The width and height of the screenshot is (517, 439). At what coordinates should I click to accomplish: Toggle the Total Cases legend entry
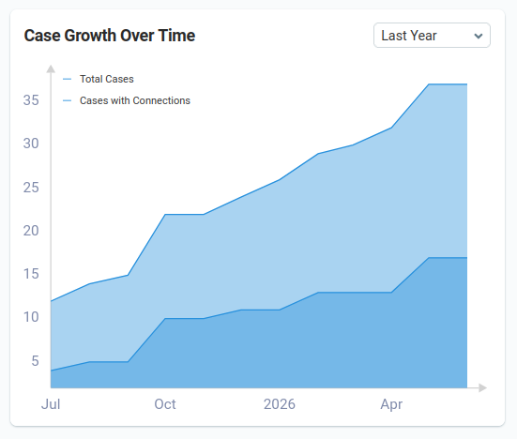(99, 79)
